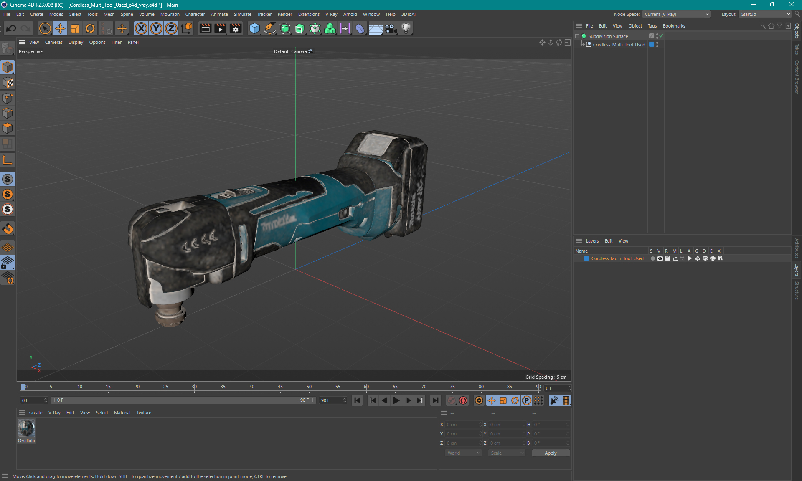Click the Bend deformer icon

360,28
